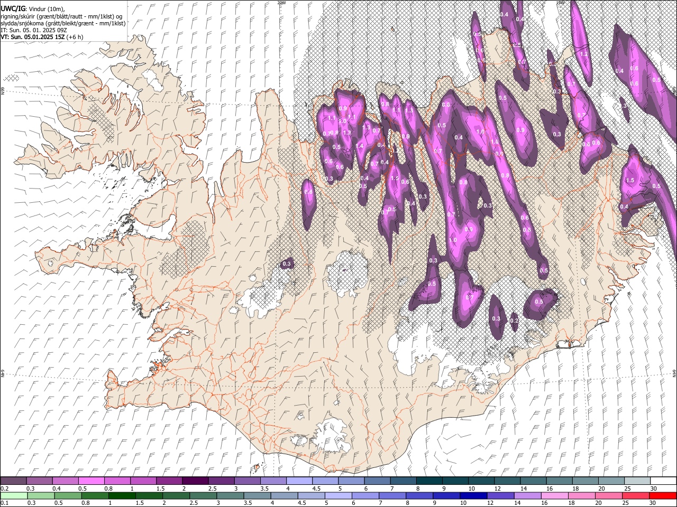This screenshot has width=677, height=507.
Task: Click the lower legend swatch labelled 0.1
Action: click(13, 495)
